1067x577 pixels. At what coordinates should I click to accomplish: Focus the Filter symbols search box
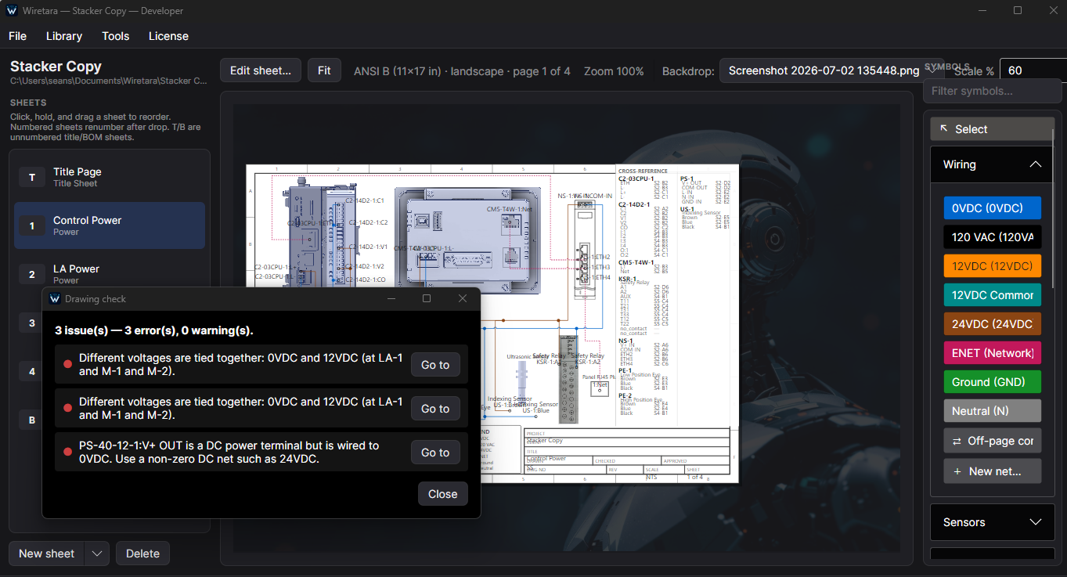[993, 91]
